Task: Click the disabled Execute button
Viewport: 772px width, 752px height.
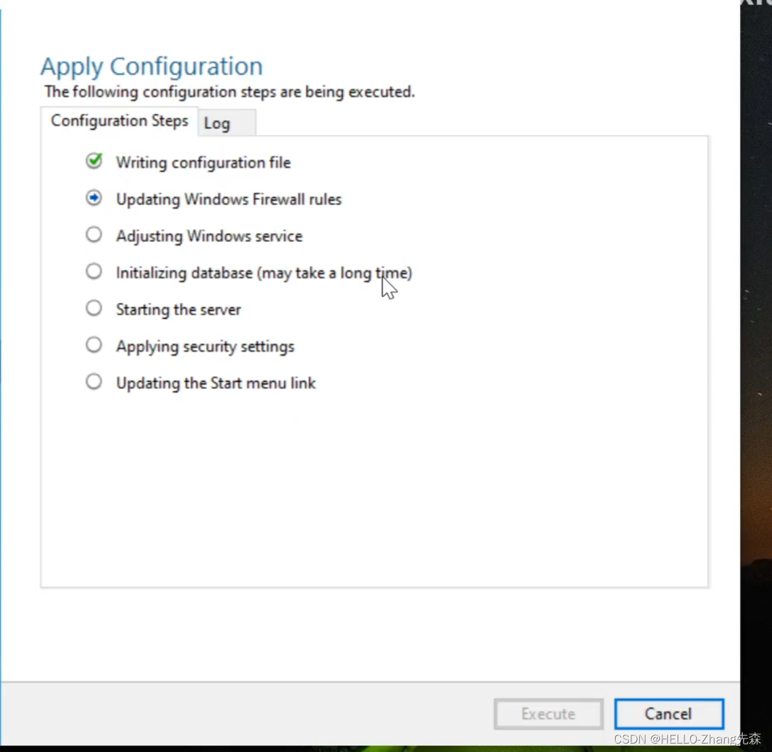Action: [x=548, y=714]
